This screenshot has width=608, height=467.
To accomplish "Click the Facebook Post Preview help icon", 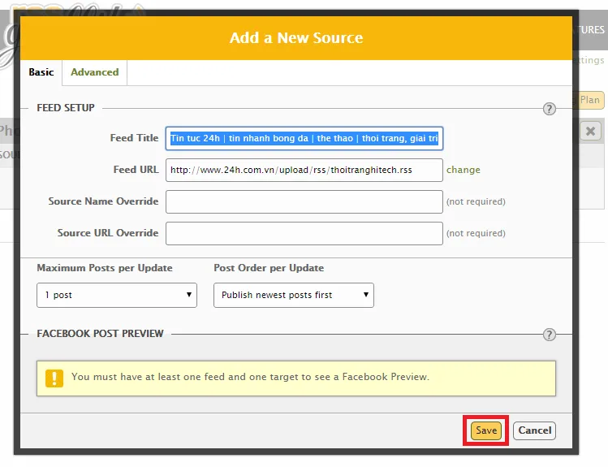I will (x=550, y=335).
